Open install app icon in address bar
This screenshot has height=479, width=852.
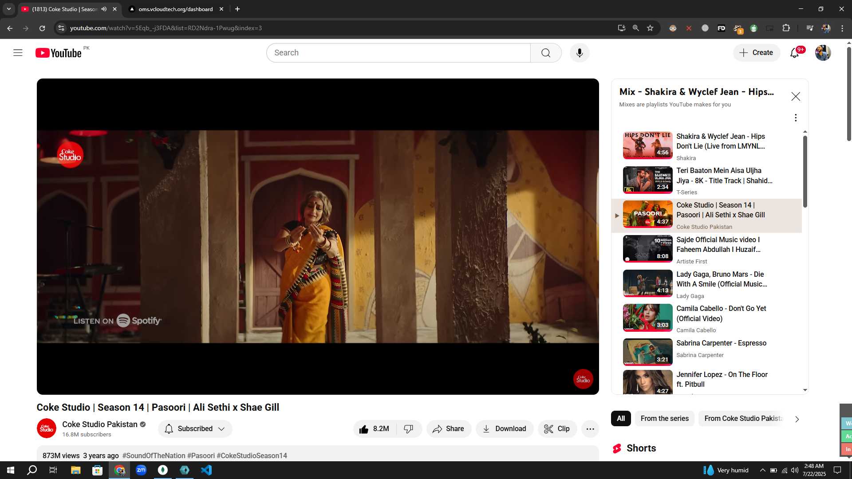(x=622, y=28)
